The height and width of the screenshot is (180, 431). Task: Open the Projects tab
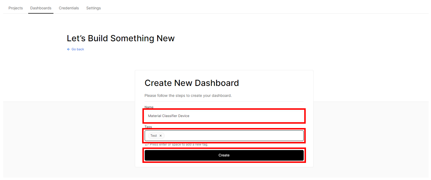pos(16,8)
